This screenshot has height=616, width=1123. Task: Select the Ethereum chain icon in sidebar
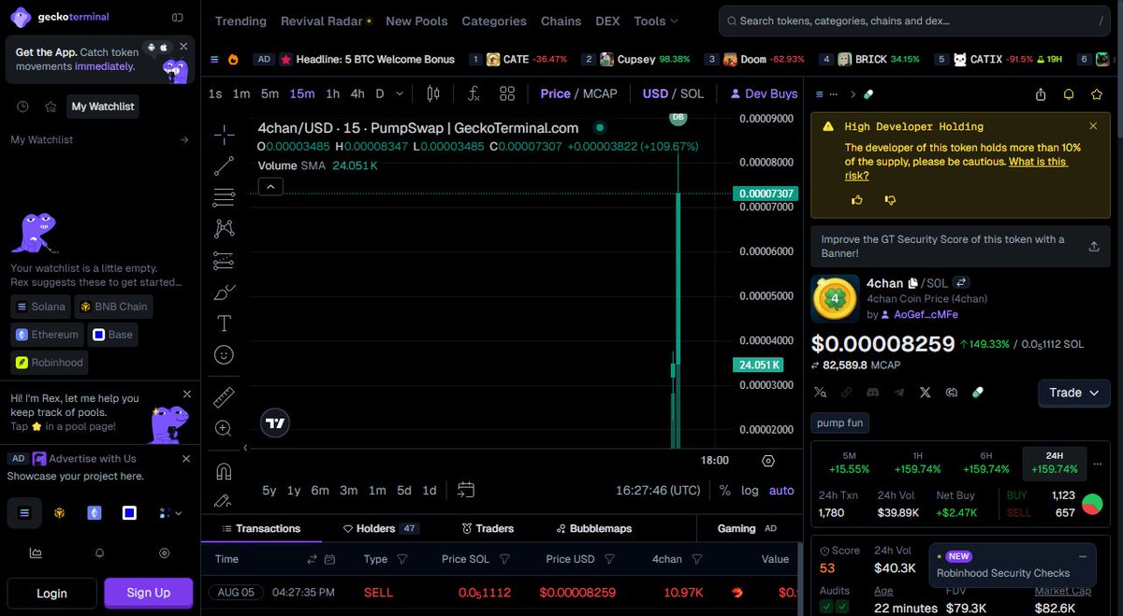click(94, 512)
